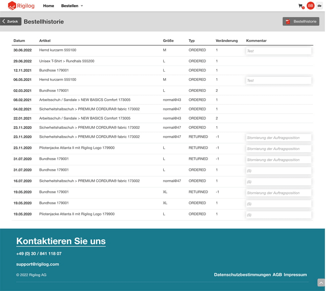Go back with the Zurück button
The width and height of the screenshot is (326, 291).
coord(11,22)
